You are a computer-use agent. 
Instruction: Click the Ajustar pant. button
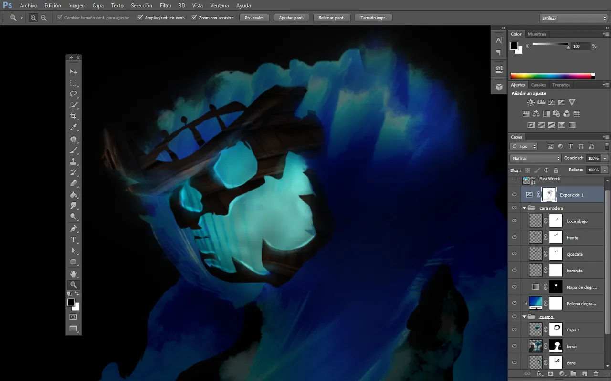click(x=291, y=18)
